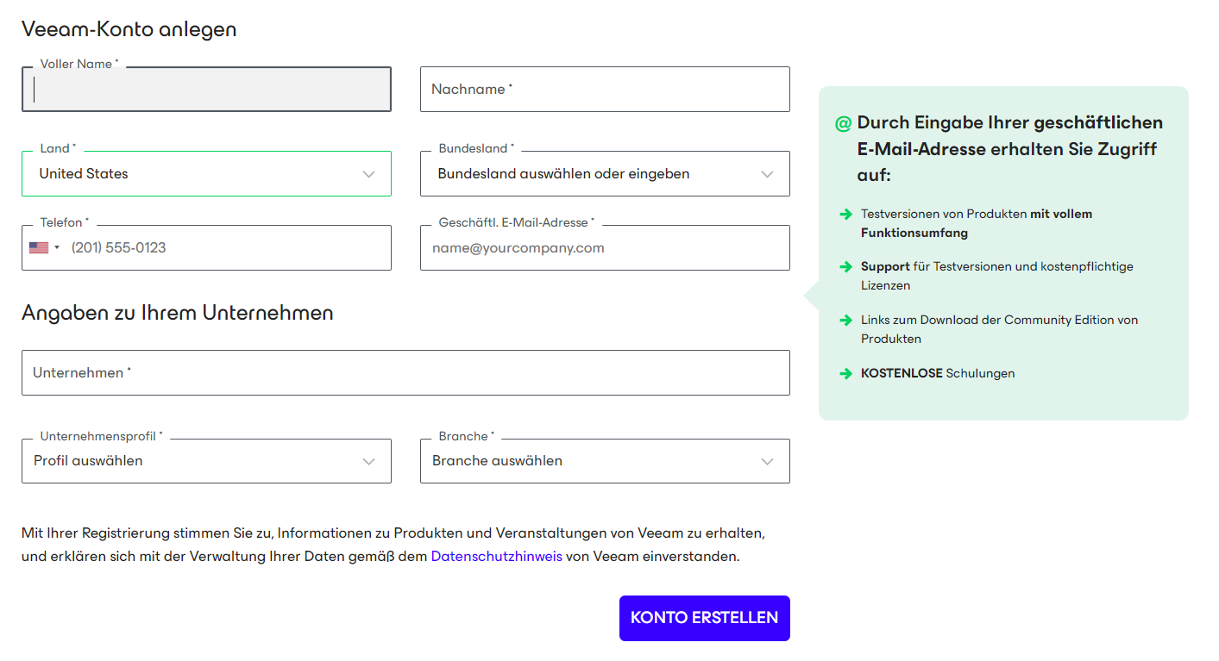Click the green @ symbol in info box
Viewport: 1219px width, 661px height.
[x=843, y=123]
